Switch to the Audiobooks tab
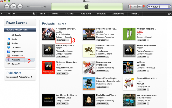 tap(118, 13)
